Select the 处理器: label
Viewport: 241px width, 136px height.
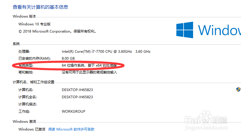pyautogui.click(x=24, y=51)
